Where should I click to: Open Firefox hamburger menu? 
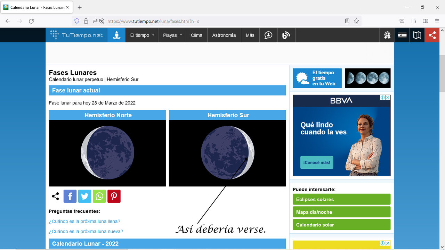[x=437, y=21]
